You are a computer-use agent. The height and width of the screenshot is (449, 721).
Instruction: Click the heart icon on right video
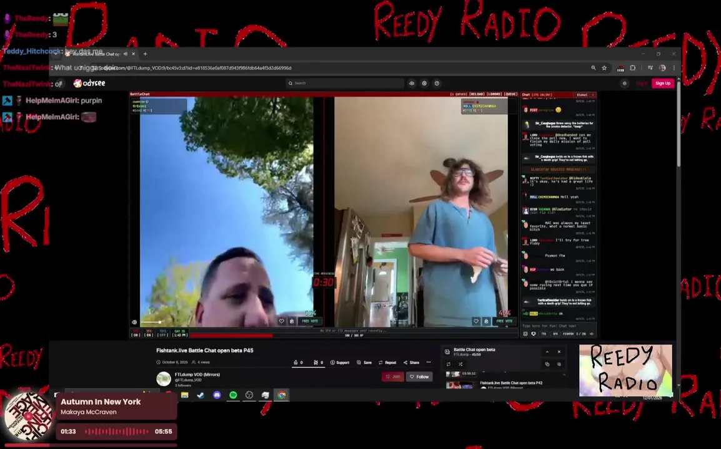[476, 321]
